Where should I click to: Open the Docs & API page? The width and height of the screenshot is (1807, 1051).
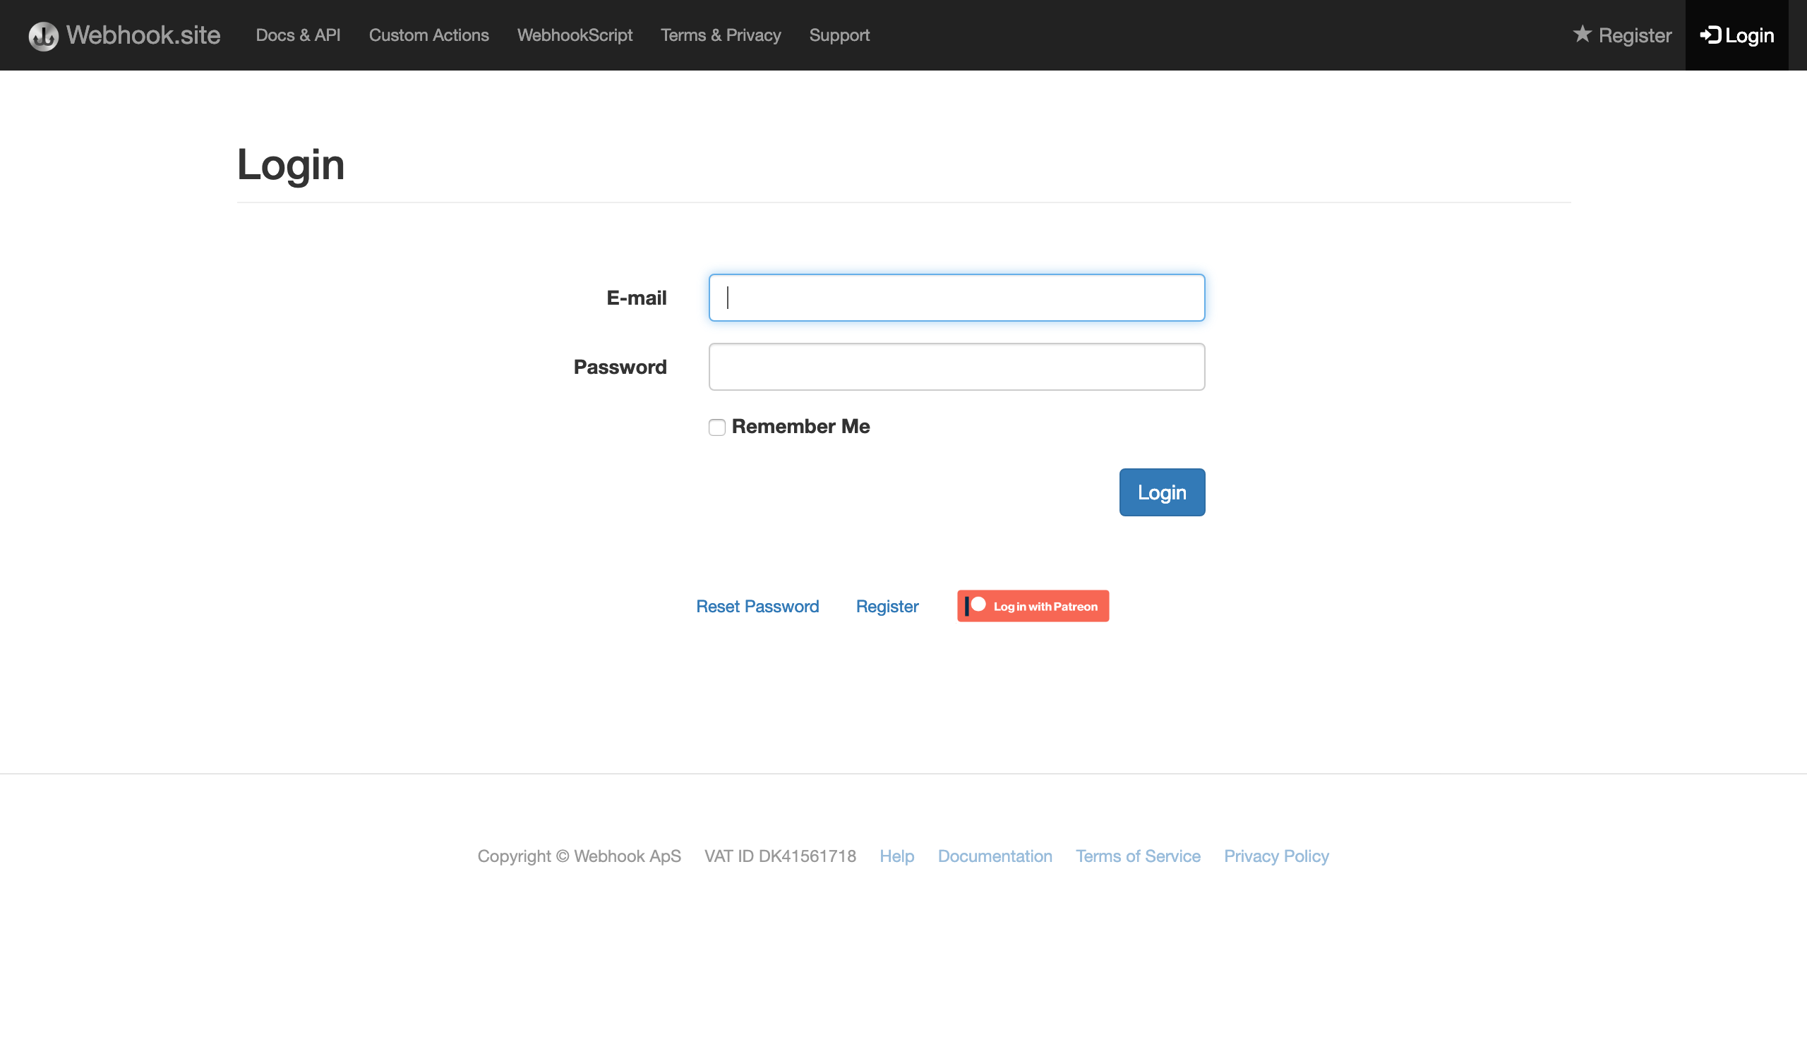pyautogui.click(x=299, y=35)
